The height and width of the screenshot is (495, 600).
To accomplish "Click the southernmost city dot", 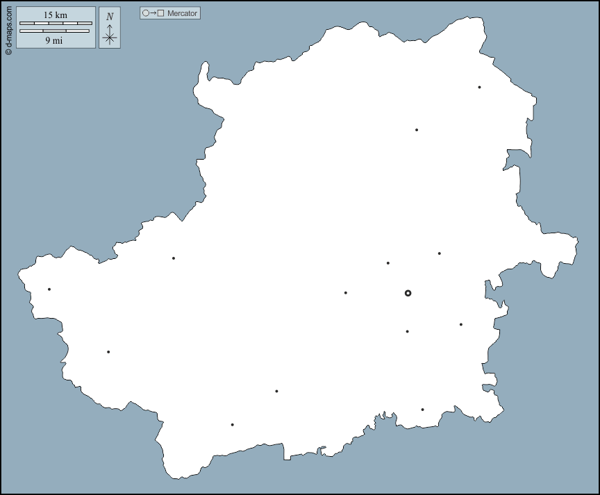I will (x=232, y=425).
